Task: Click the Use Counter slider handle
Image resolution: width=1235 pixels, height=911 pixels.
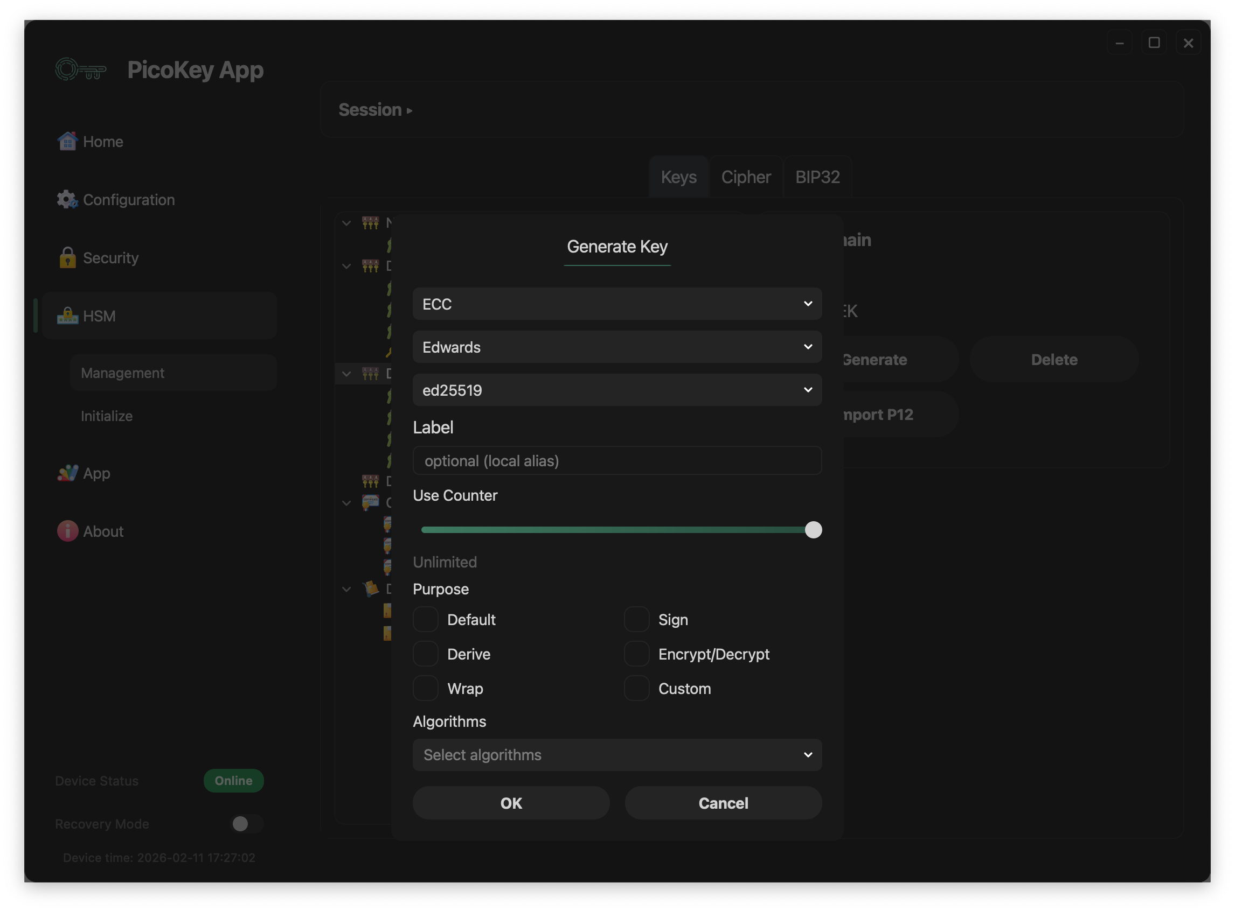Action: click(813, 530)
